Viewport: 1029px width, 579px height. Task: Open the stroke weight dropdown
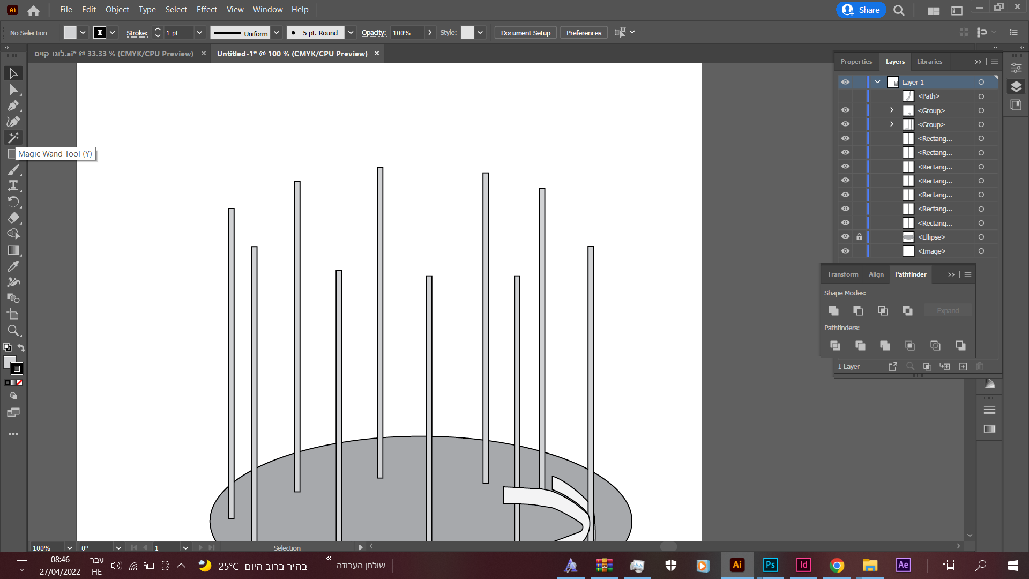[199, 33]
